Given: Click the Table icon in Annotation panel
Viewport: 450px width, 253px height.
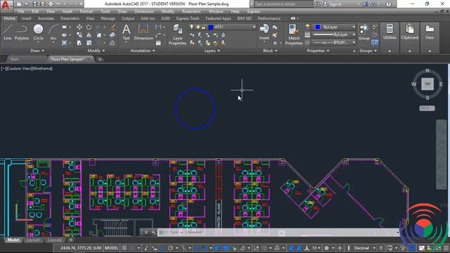Looking at the screenshot, I should point(158,43).
